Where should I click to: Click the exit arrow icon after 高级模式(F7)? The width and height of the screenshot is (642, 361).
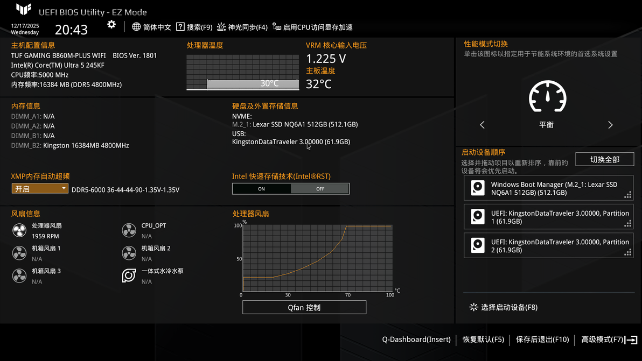pos(631,339)
